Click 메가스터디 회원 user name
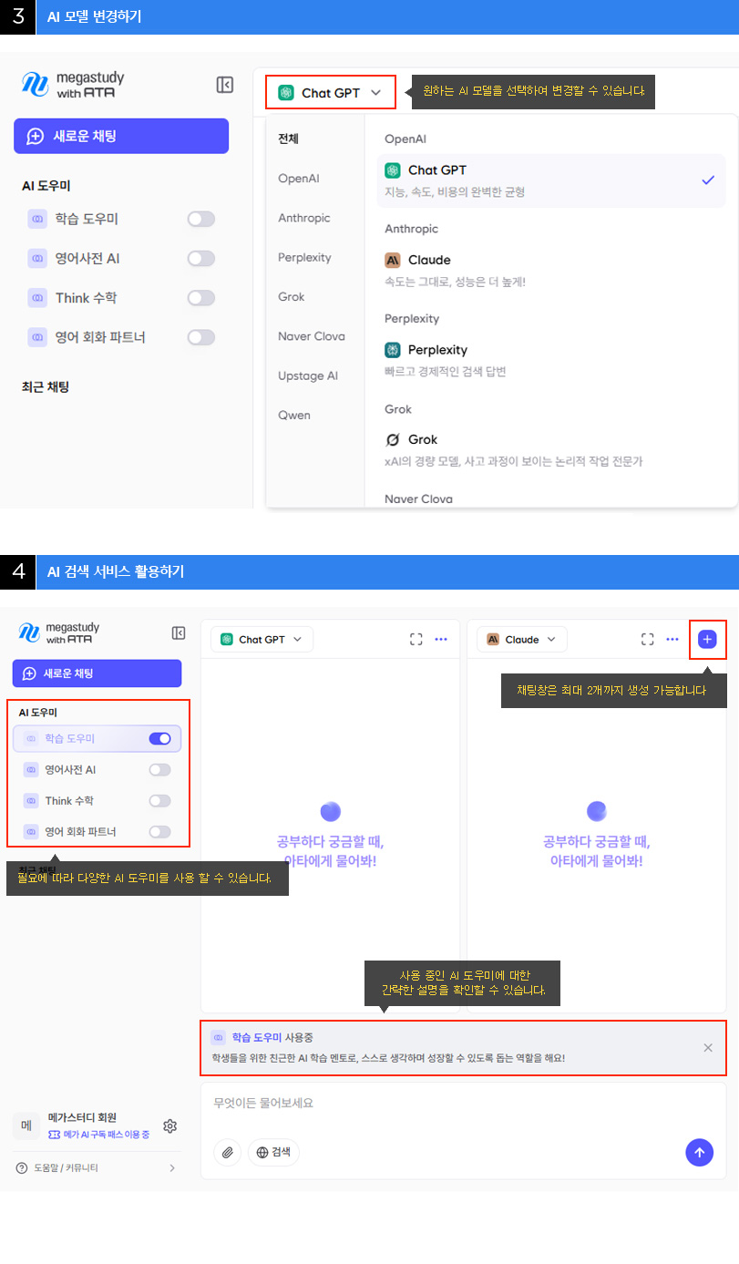This screenshot has width=739, height=1264. point(82,1117)
